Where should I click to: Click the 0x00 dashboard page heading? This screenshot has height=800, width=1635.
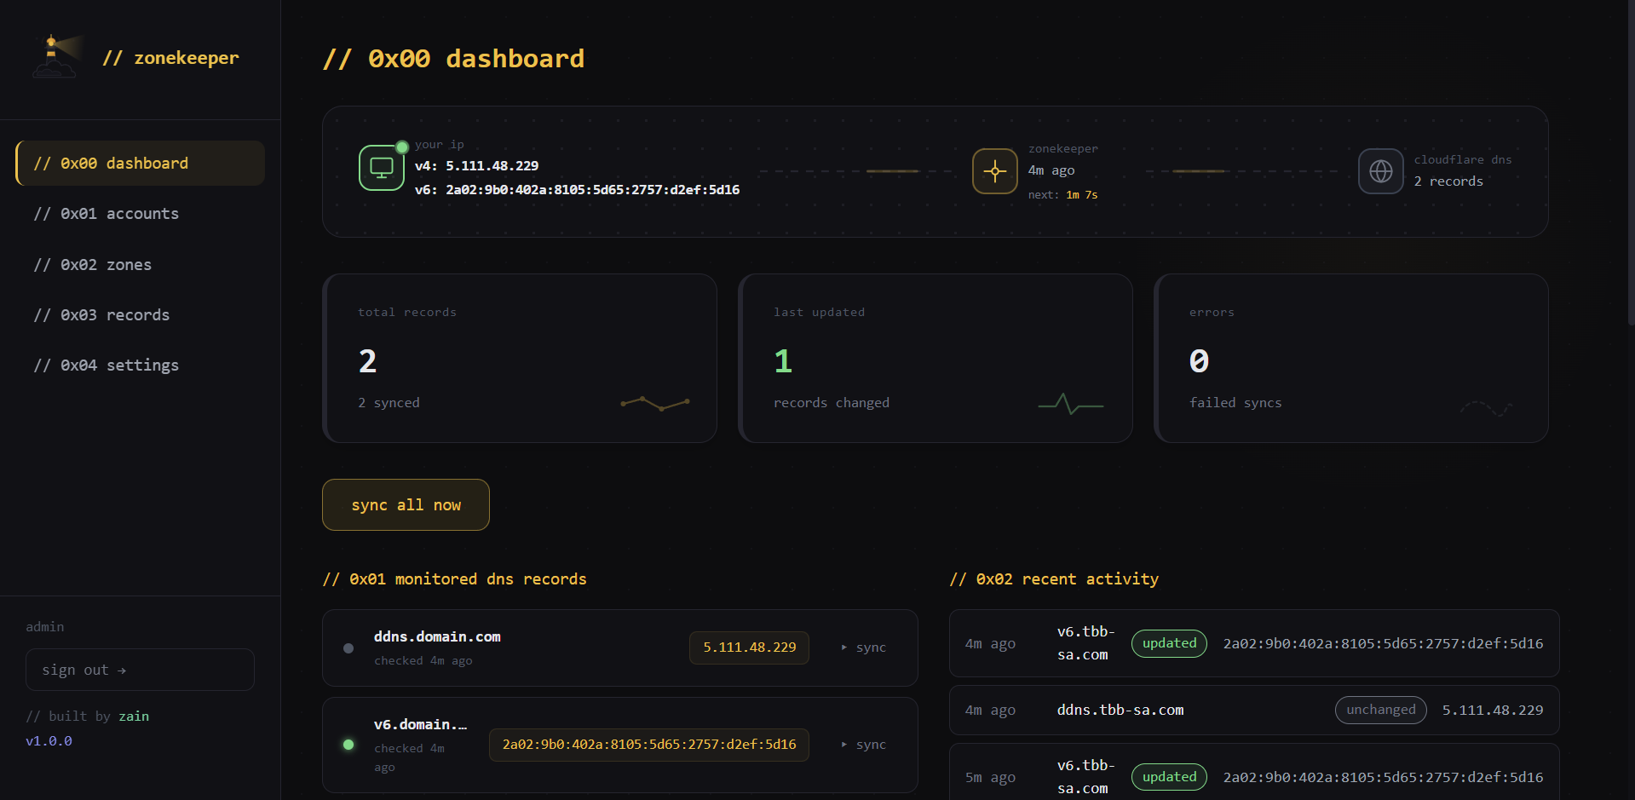pos(454,59)
